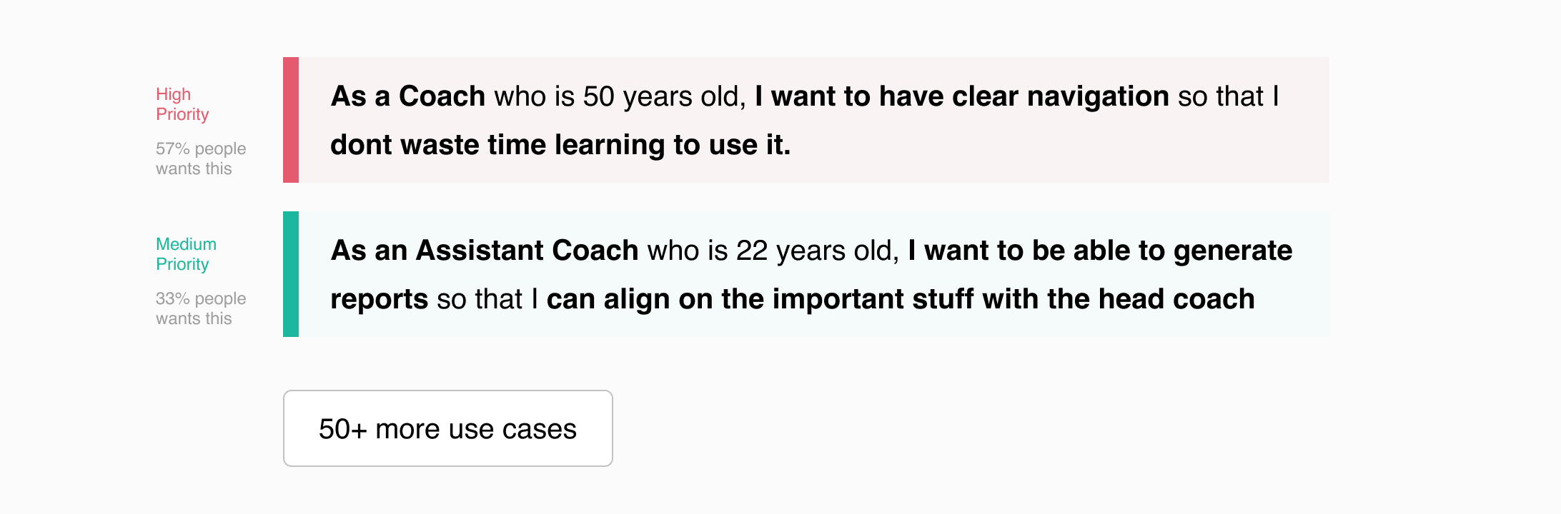Open the Coach user story card
Viewport: 1561px width, 514px height.
(806, 120)
